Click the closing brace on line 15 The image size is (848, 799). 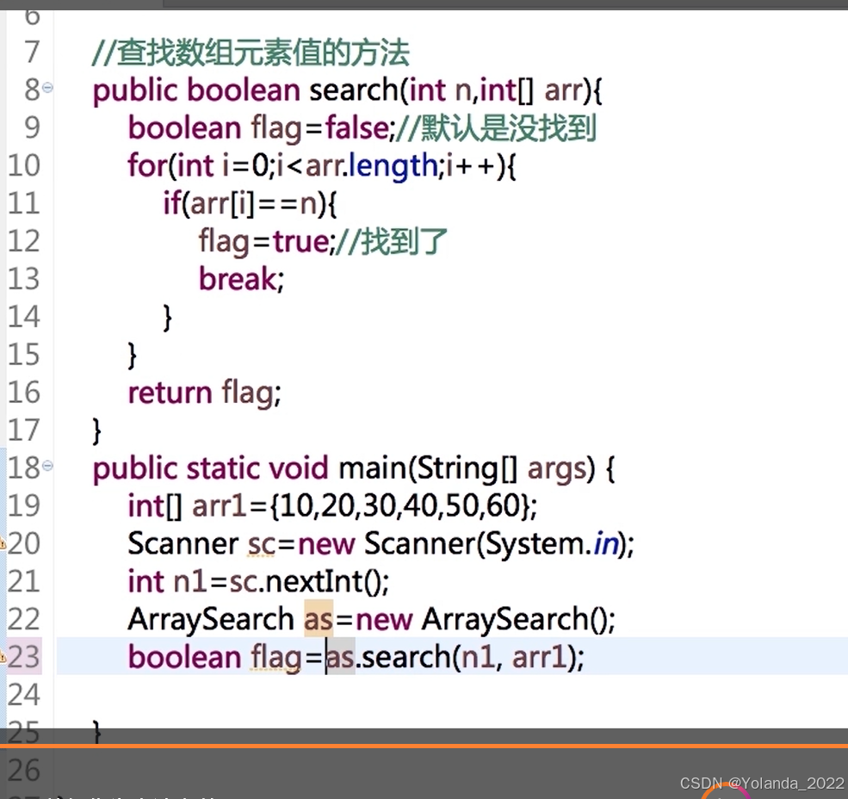pyautogui.click(x=132, y=356)
